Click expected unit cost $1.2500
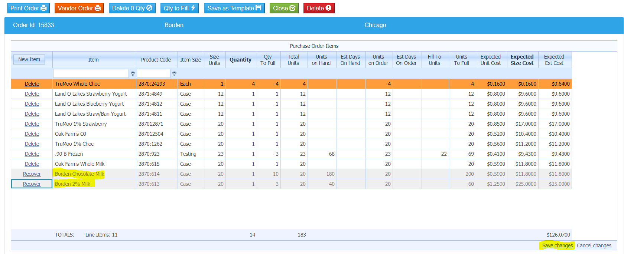This screenshot has width=624, height=254. 496,184
